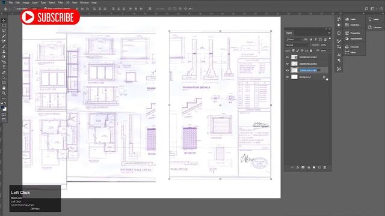
Task: Open the Paragraph panel icon
Action: click(339, 61)
